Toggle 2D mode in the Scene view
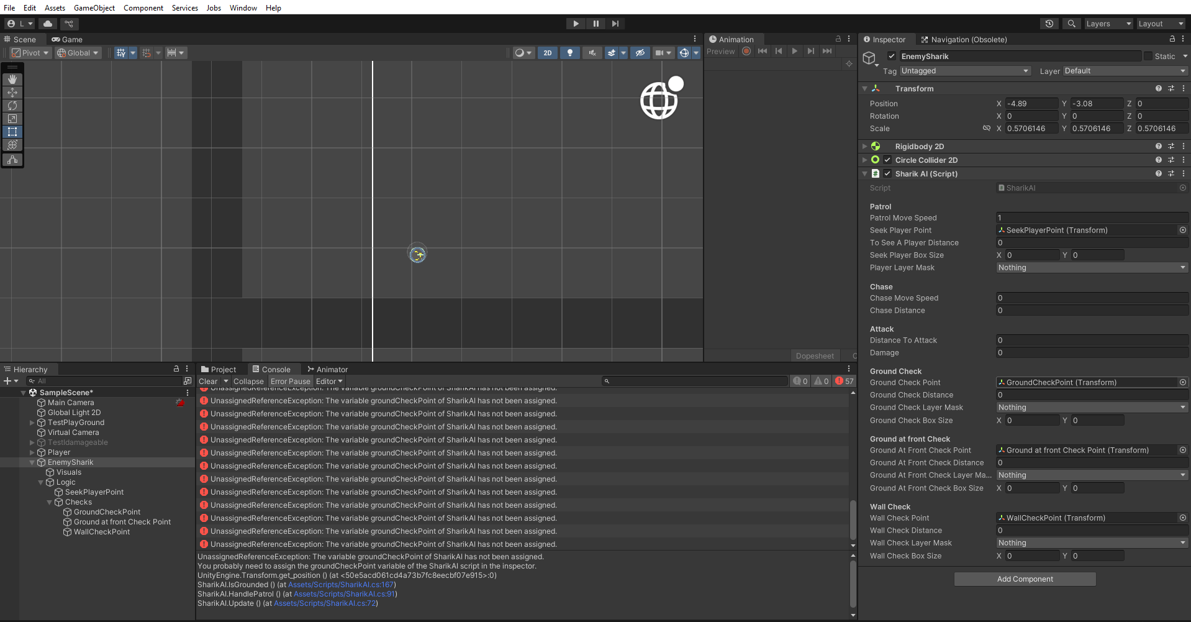Viewport: 1191px width, 622px height. click(x=547, y=53)
